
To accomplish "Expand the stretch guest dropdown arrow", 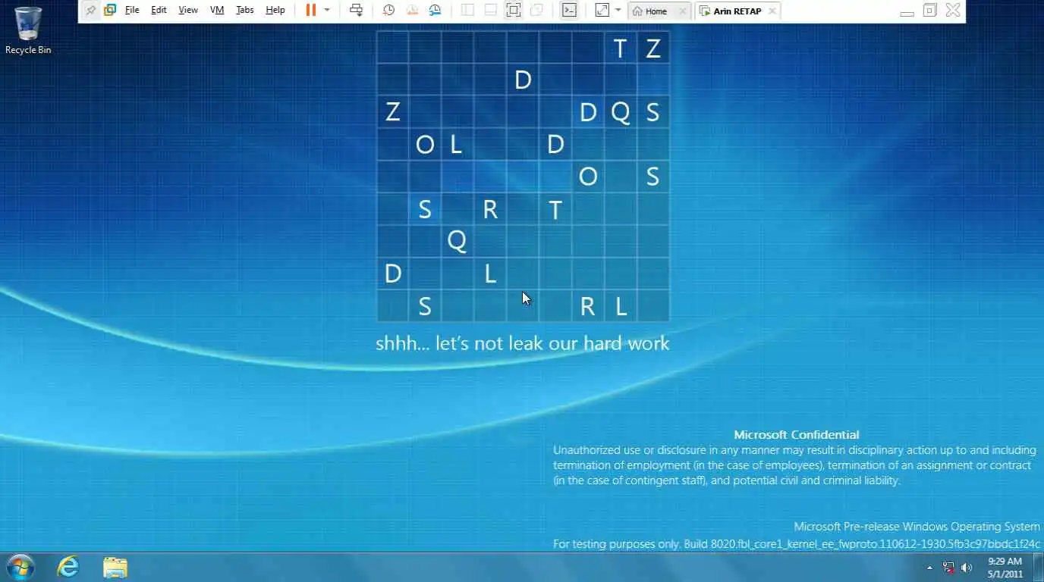I will point(618,11).
